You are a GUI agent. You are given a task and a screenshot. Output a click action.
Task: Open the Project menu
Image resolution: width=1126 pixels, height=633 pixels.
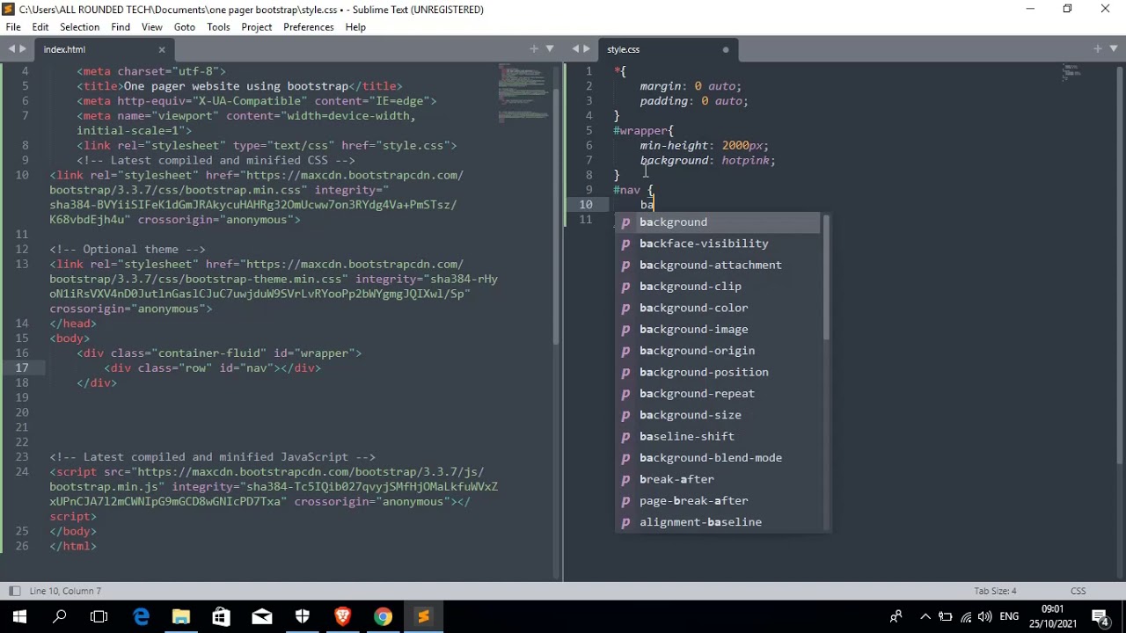pos(257,27)
